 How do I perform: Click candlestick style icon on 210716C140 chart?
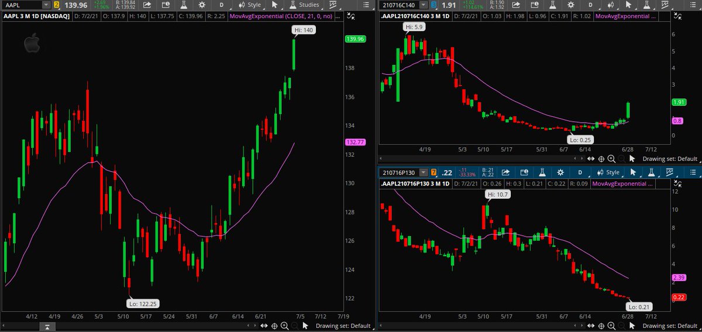[x=611, y=5]
